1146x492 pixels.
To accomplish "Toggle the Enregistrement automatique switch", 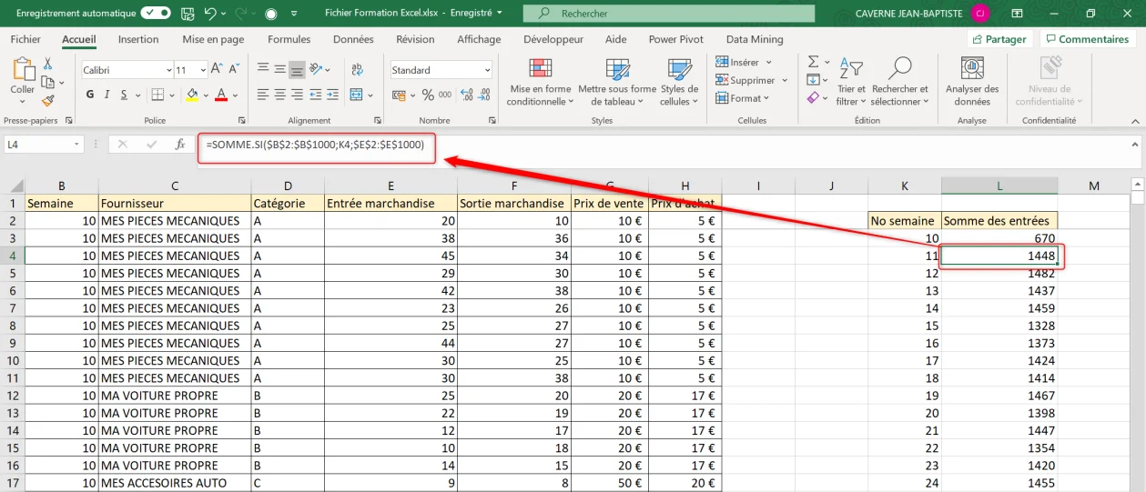I will point(156,14).
